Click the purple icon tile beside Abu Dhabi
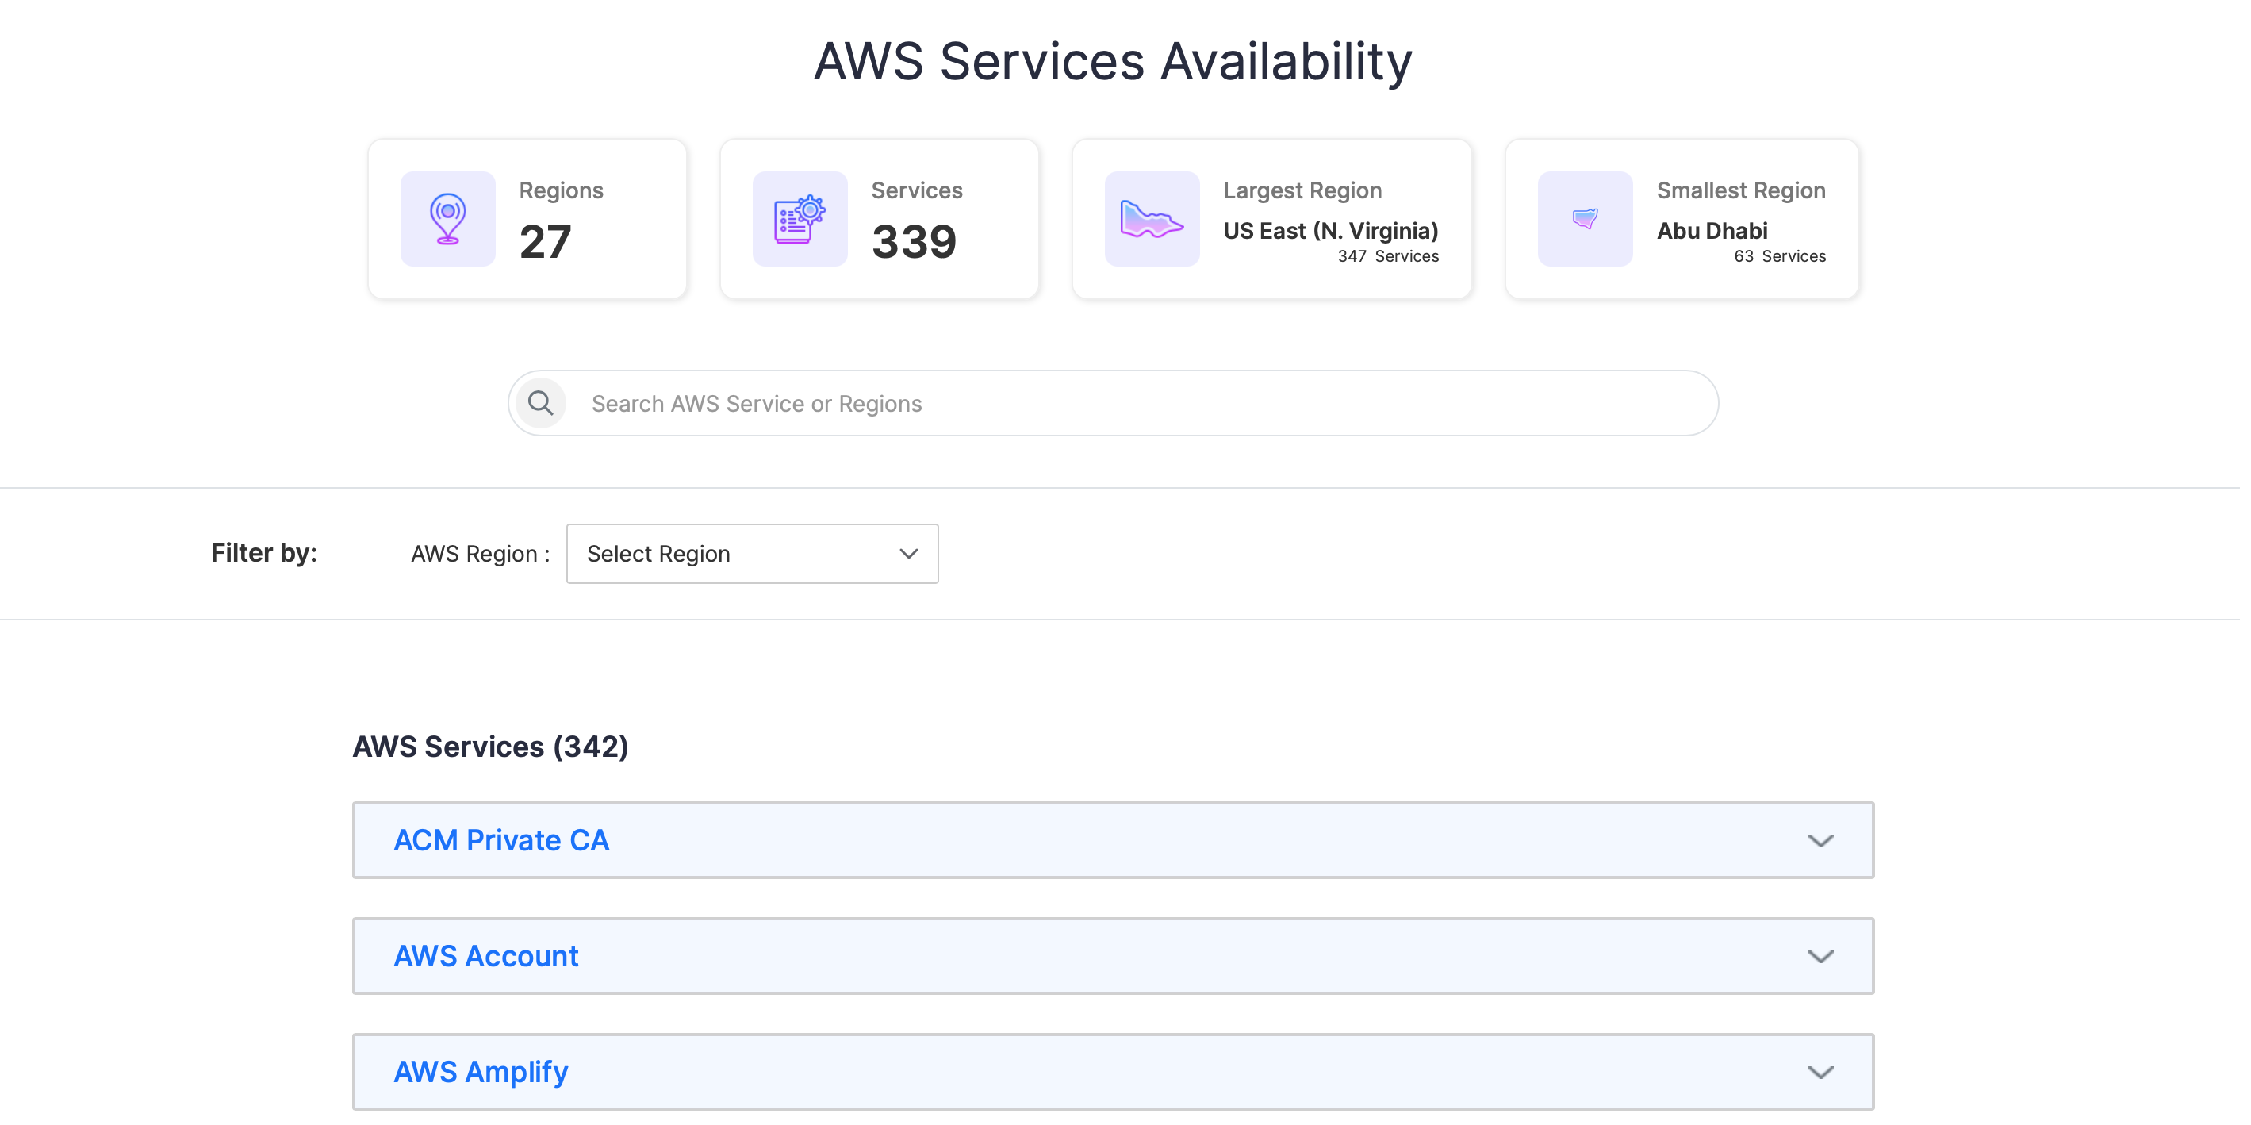This screenshot has height=1125, width=2251. click(x=1584, y=218)
